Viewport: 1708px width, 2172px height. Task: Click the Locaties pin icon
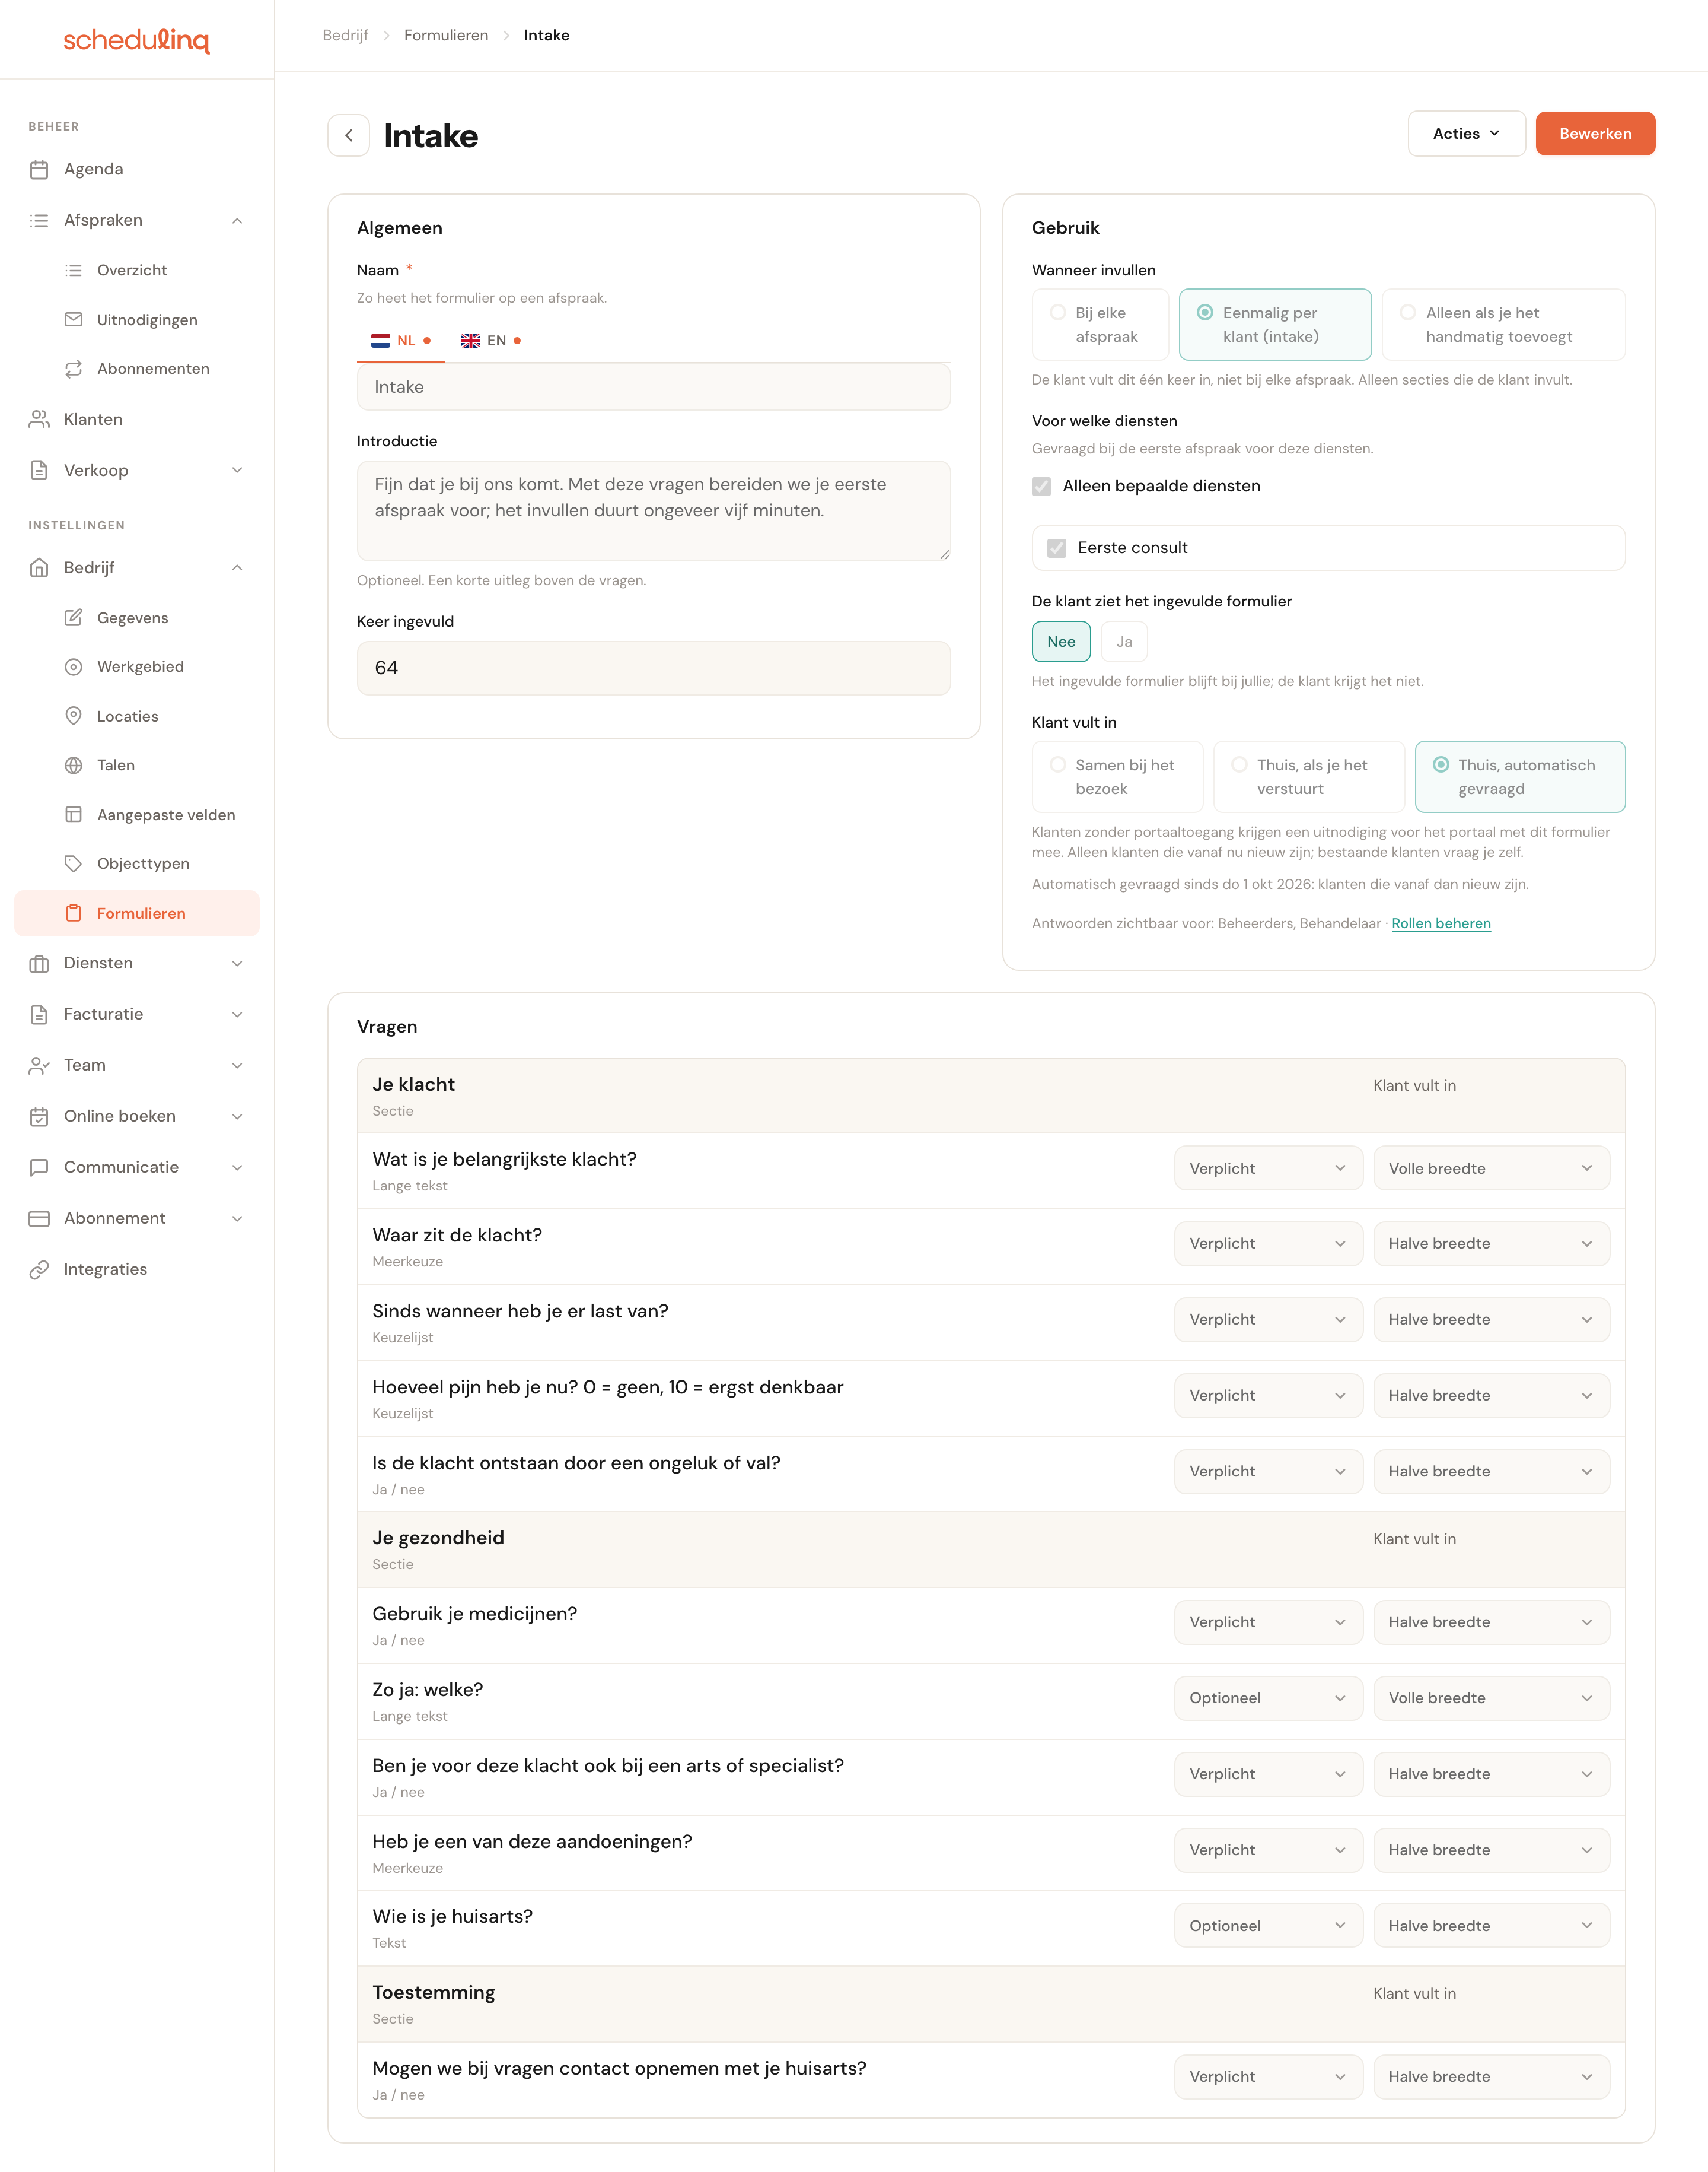pyautogui.click(x=73, y=716)
